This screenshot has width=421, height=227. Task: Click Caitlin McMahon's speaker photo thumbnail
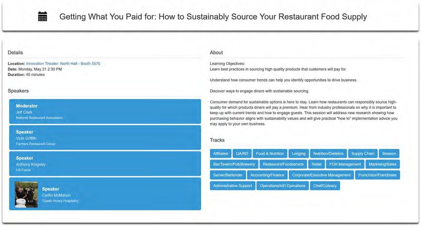(26, 194)
